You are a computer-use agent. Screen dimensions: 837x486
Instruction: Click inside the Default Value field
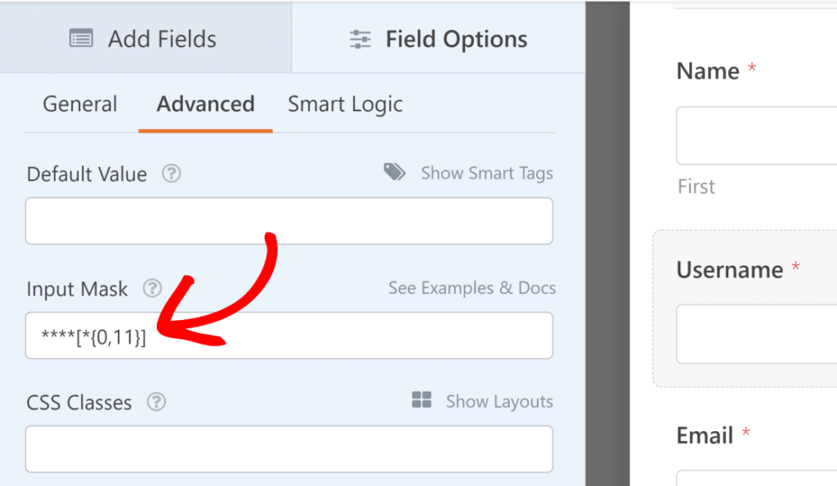coord(289,221)
